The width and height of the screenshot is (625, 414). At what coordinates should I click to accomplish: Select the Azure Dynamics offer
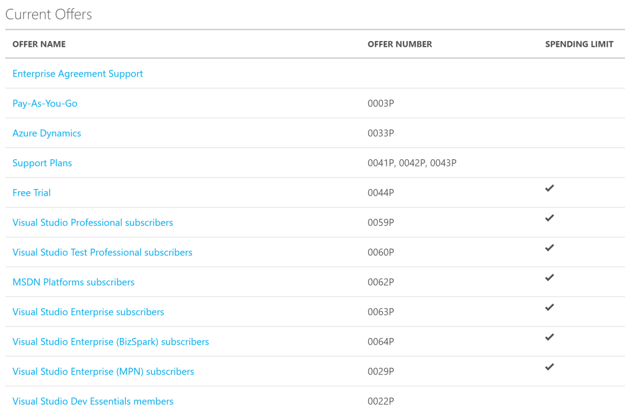click(47, 133)
